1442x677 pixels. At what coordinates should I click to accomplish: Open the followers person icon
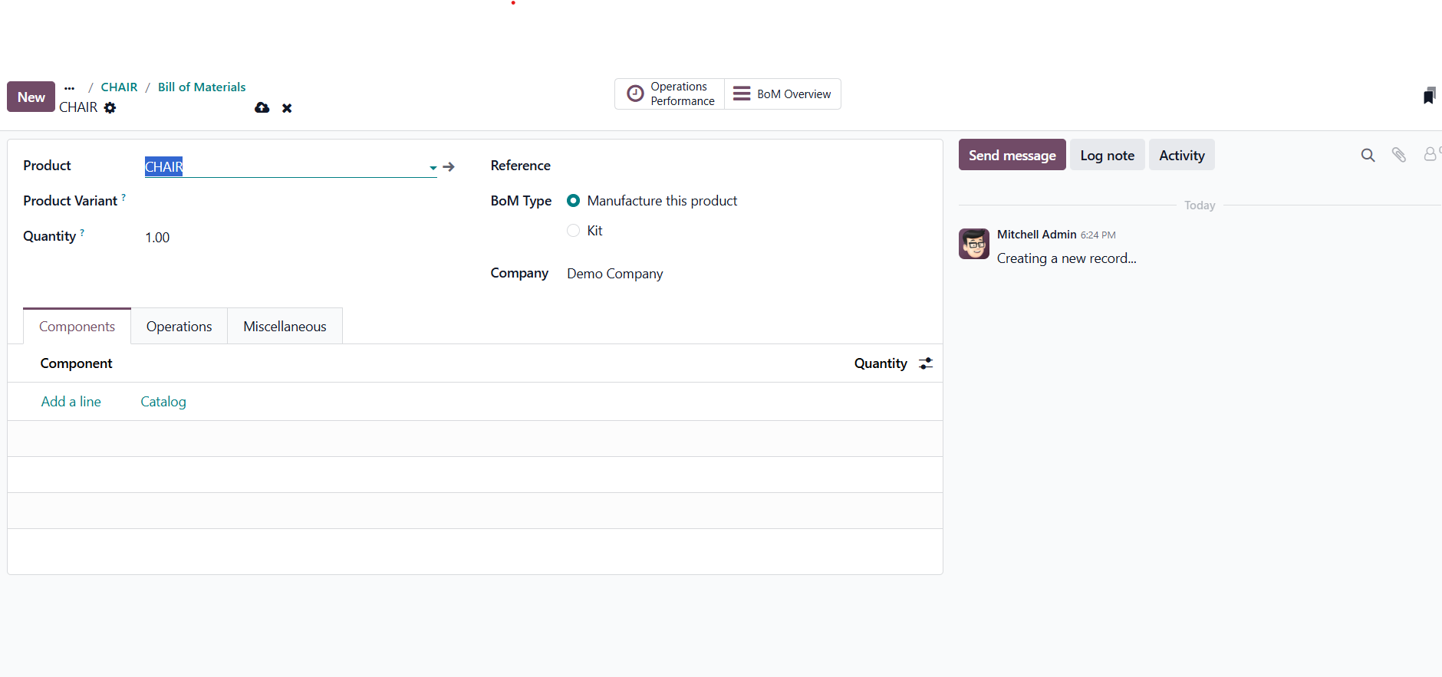pos(1430,155)
